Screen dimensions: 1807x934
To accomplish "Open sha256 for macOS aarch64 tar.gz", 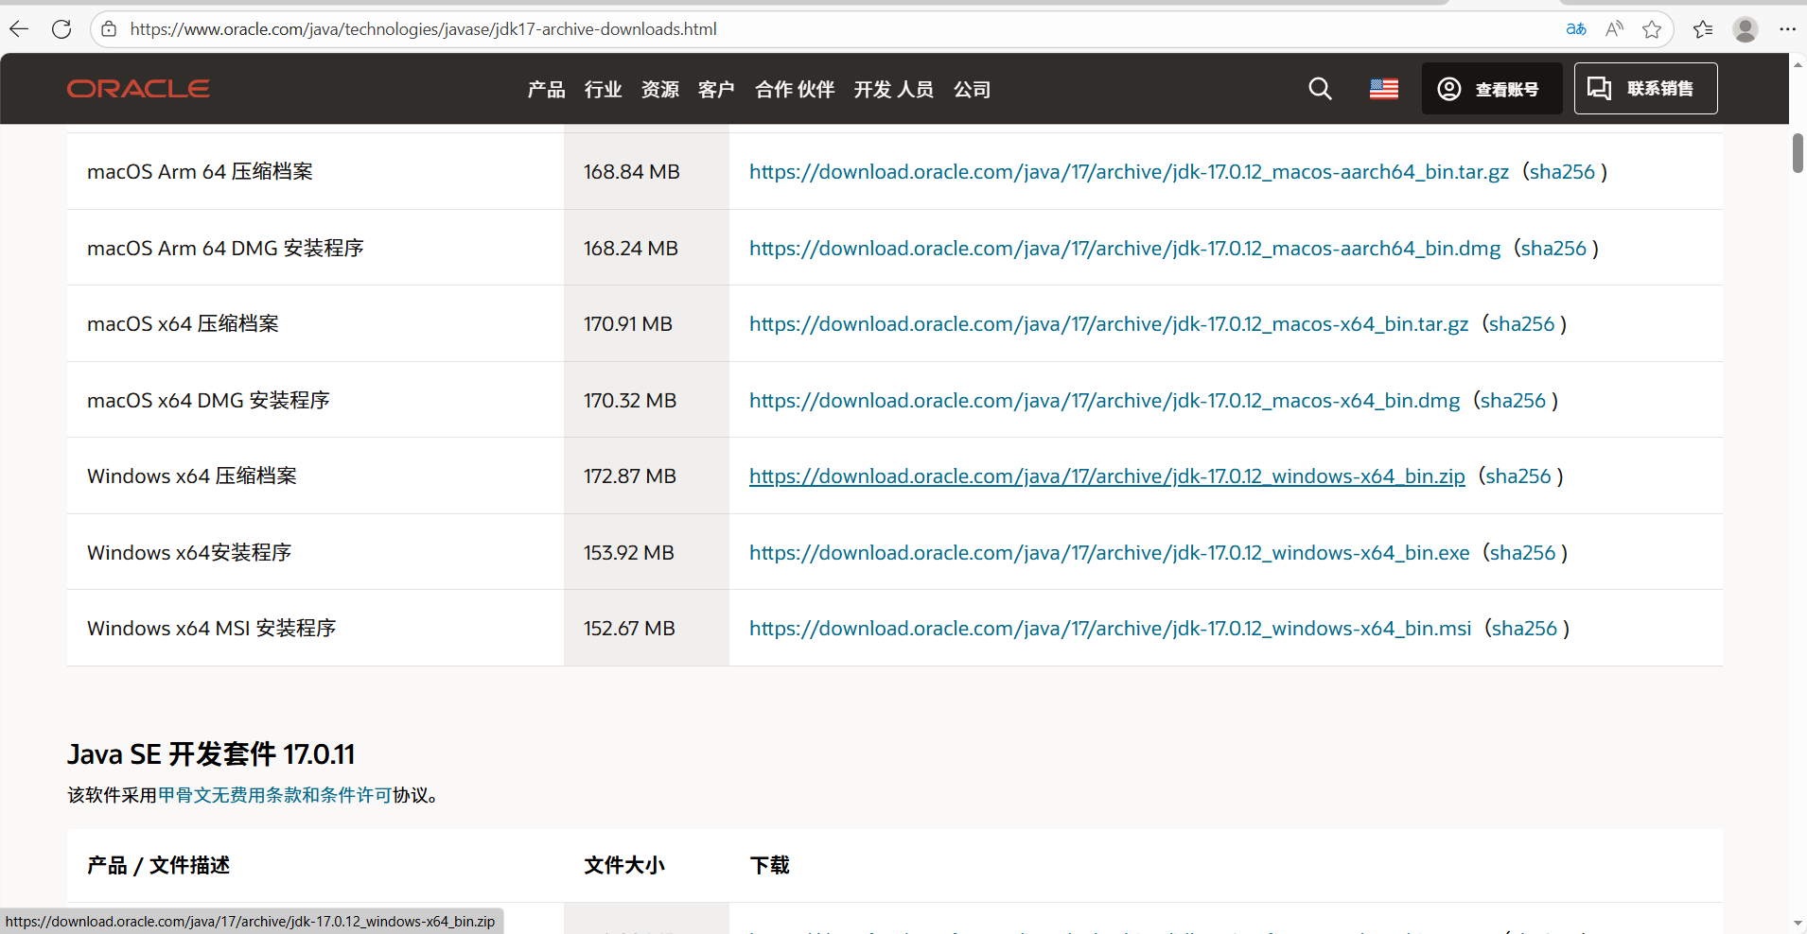I will (1562, 172).
